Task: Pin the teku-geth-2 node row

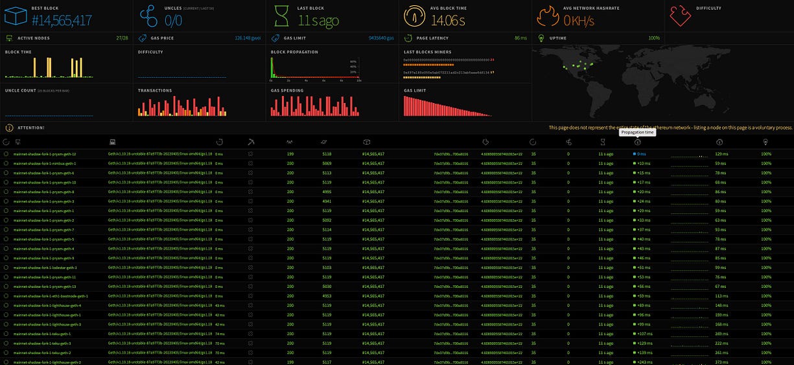Action: click(x=6, y=353)
